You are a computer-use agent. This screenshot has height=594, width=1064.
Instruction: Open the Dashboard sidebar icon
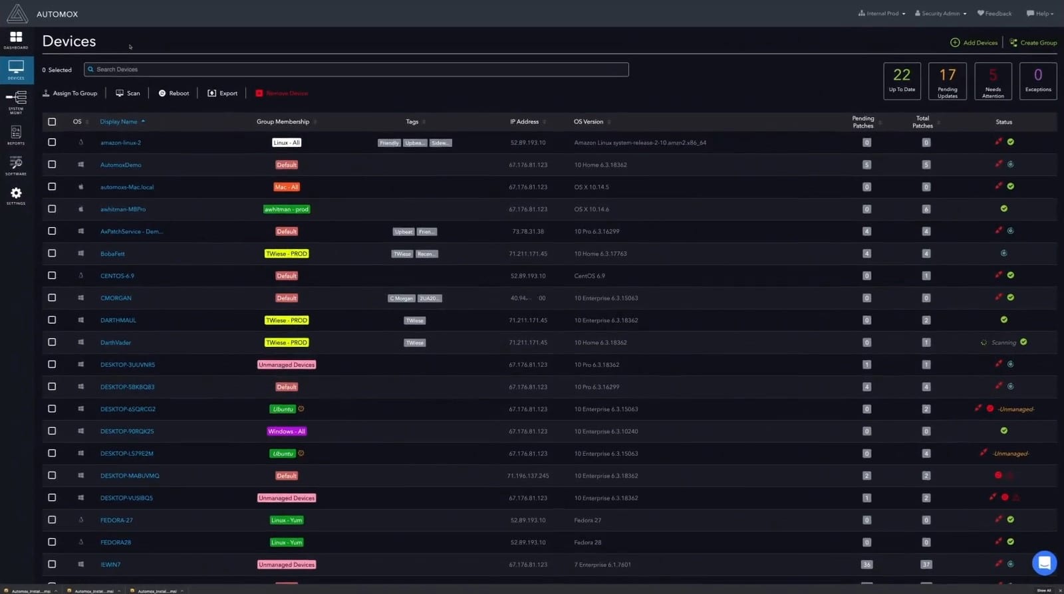click(16, 39)
